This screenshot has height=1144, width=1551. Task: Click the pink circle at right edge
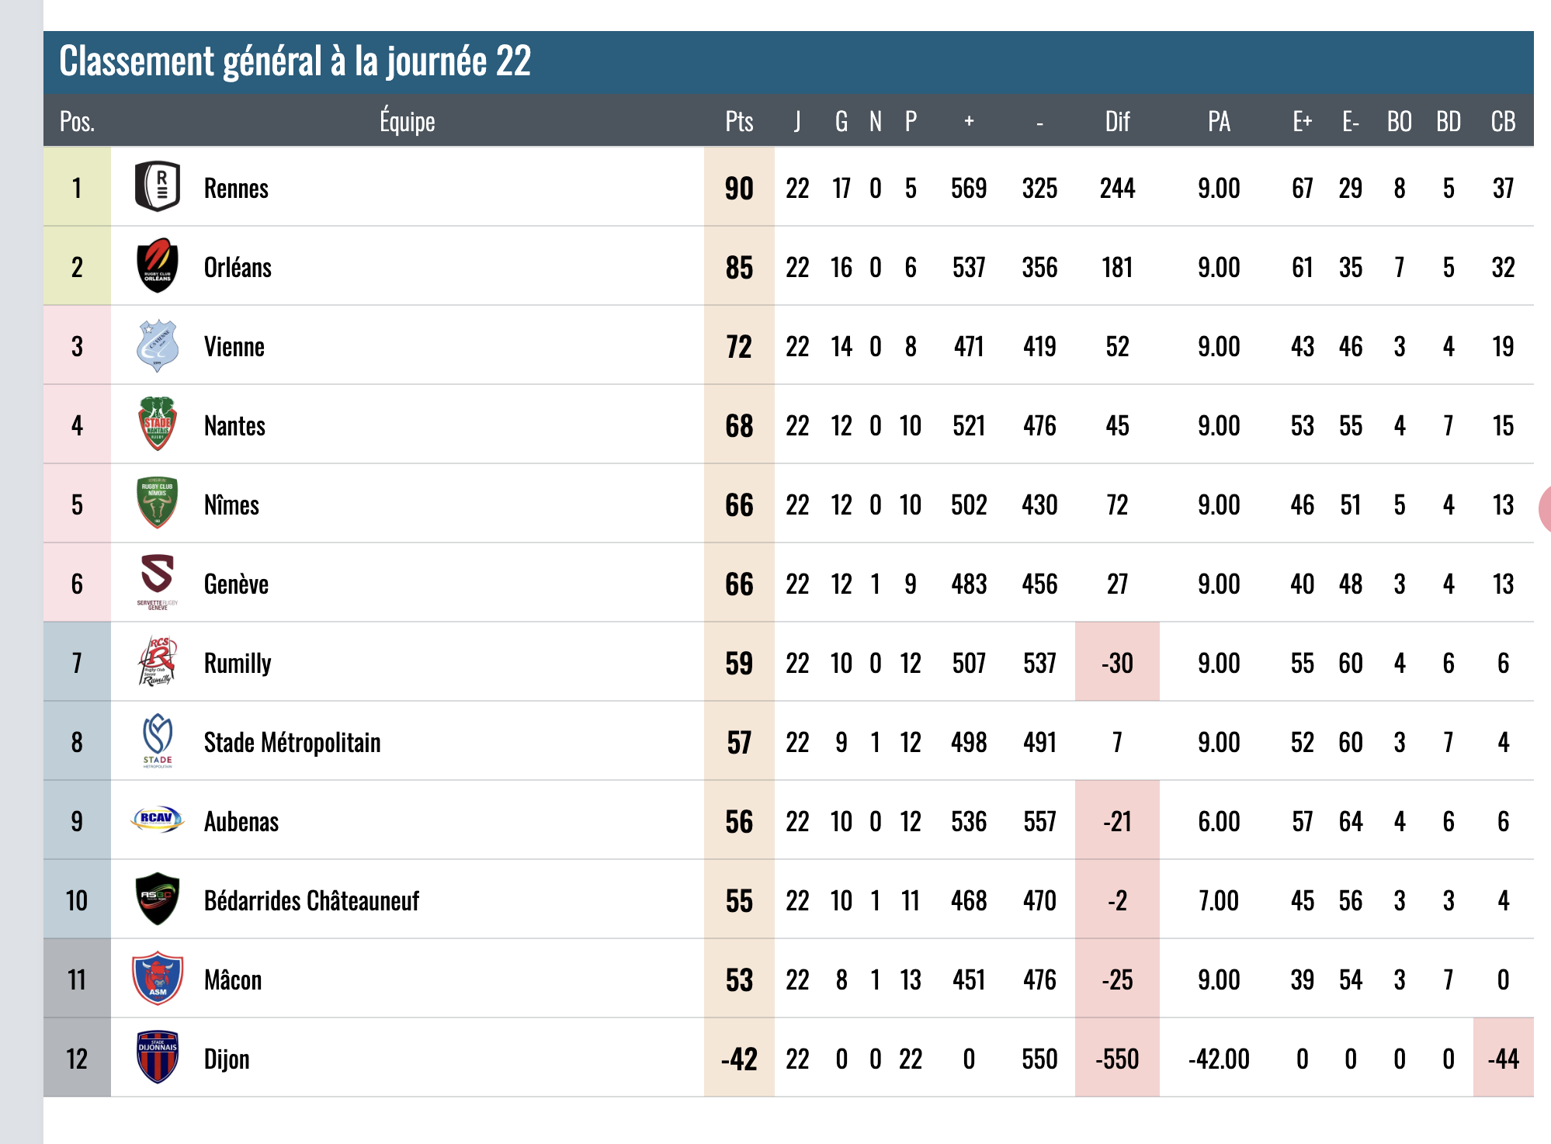1545,508
